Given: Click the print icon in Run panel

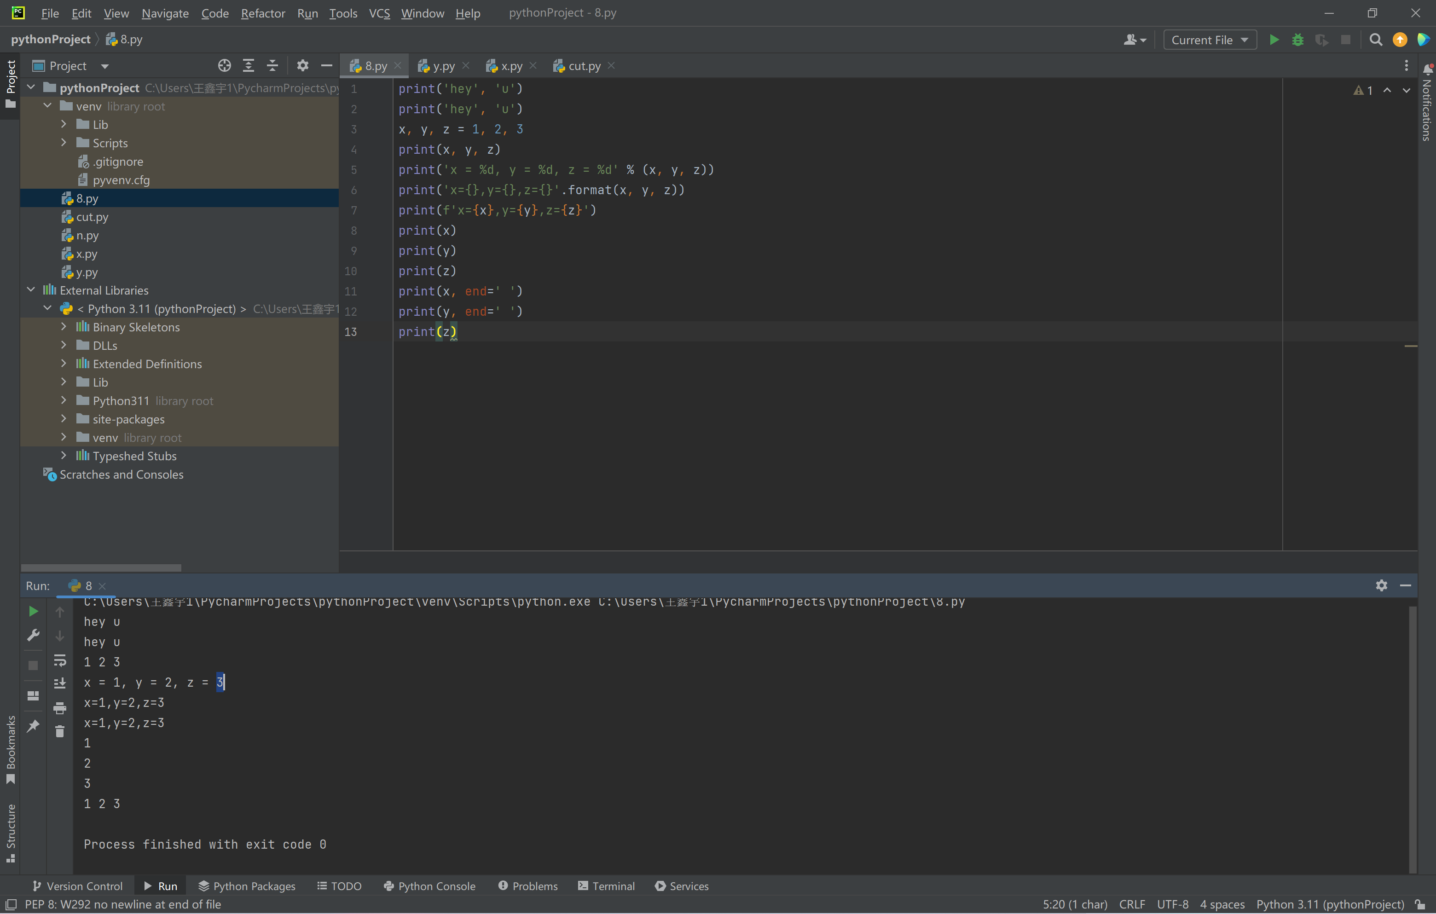Looking at the screenshot, I should (60, 708).
